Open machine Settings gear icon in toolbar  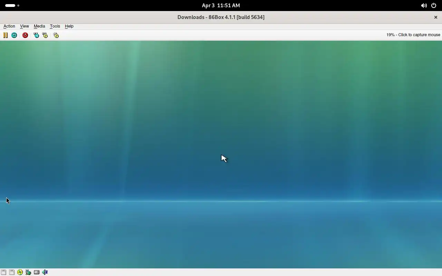point(56,35)
